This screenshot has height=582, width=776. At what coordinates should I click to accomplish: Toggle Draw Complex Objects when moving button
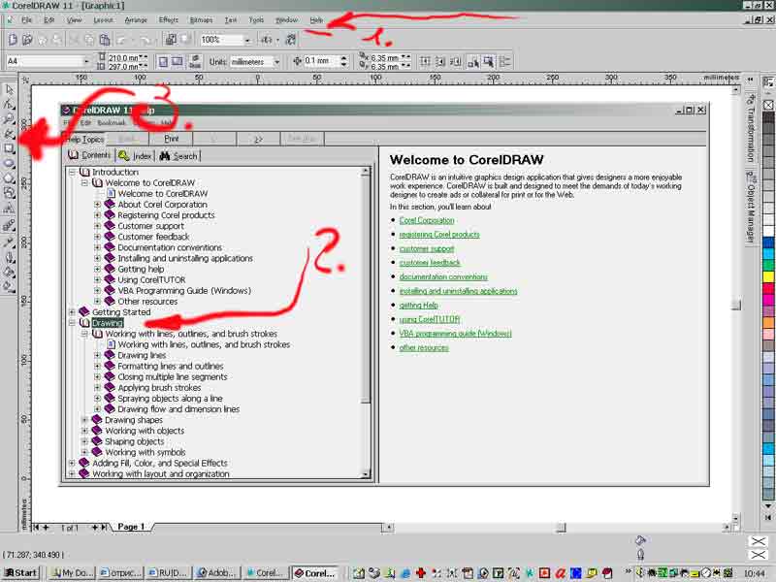(473, 62)
